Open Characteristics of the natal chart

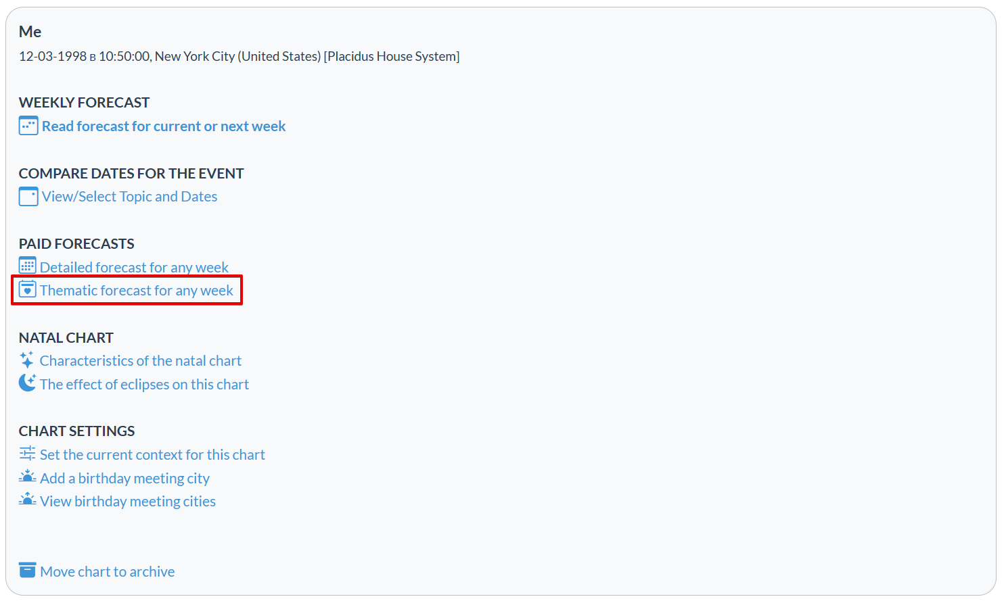[x=140, y=361]
